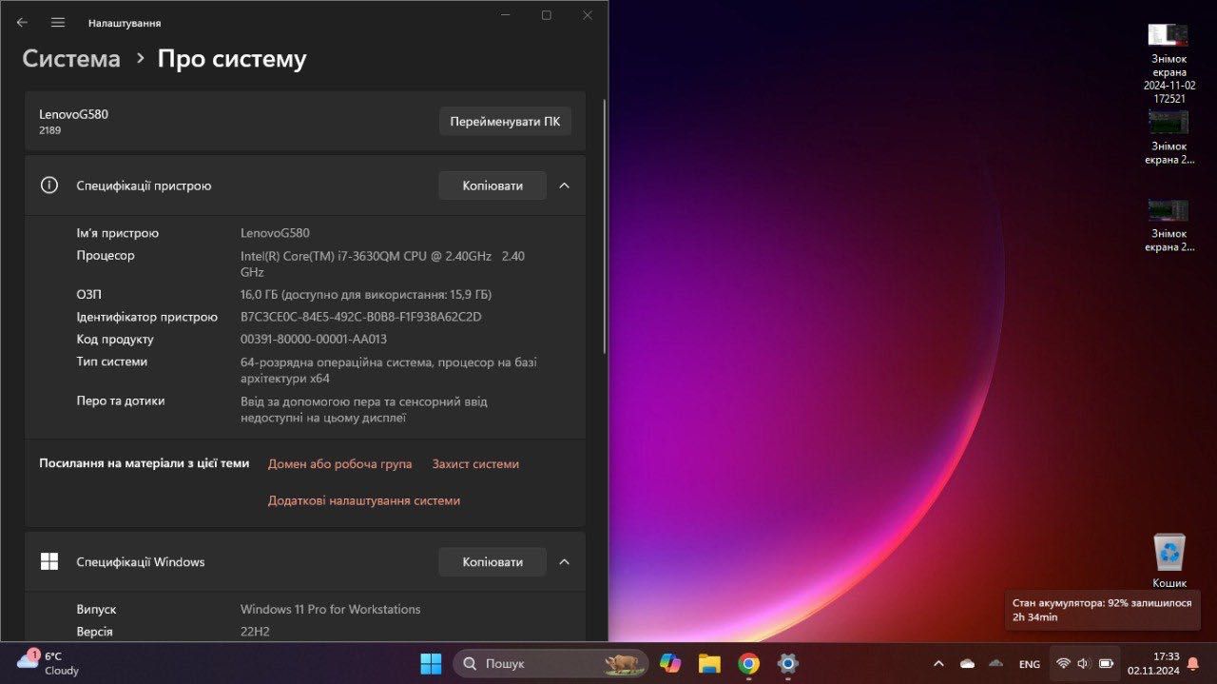Click the Перейменувати ПК button

(x=505, y=122)
